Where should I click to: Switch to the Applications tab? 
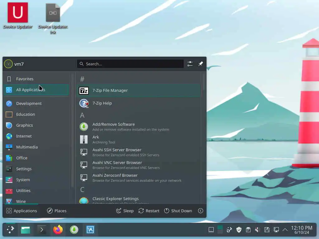[x=21, y=211]
